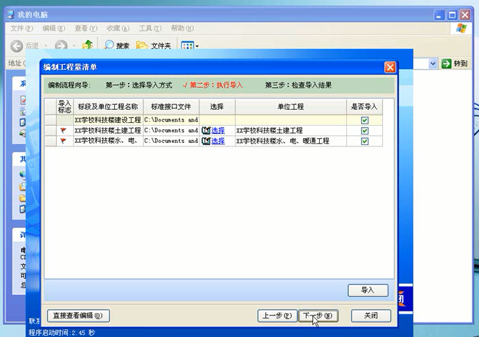Toggle 是否导入 checkbox for 土建工程 row
Viewport: 479px width, 337px height.
click(x=365, y=131)
